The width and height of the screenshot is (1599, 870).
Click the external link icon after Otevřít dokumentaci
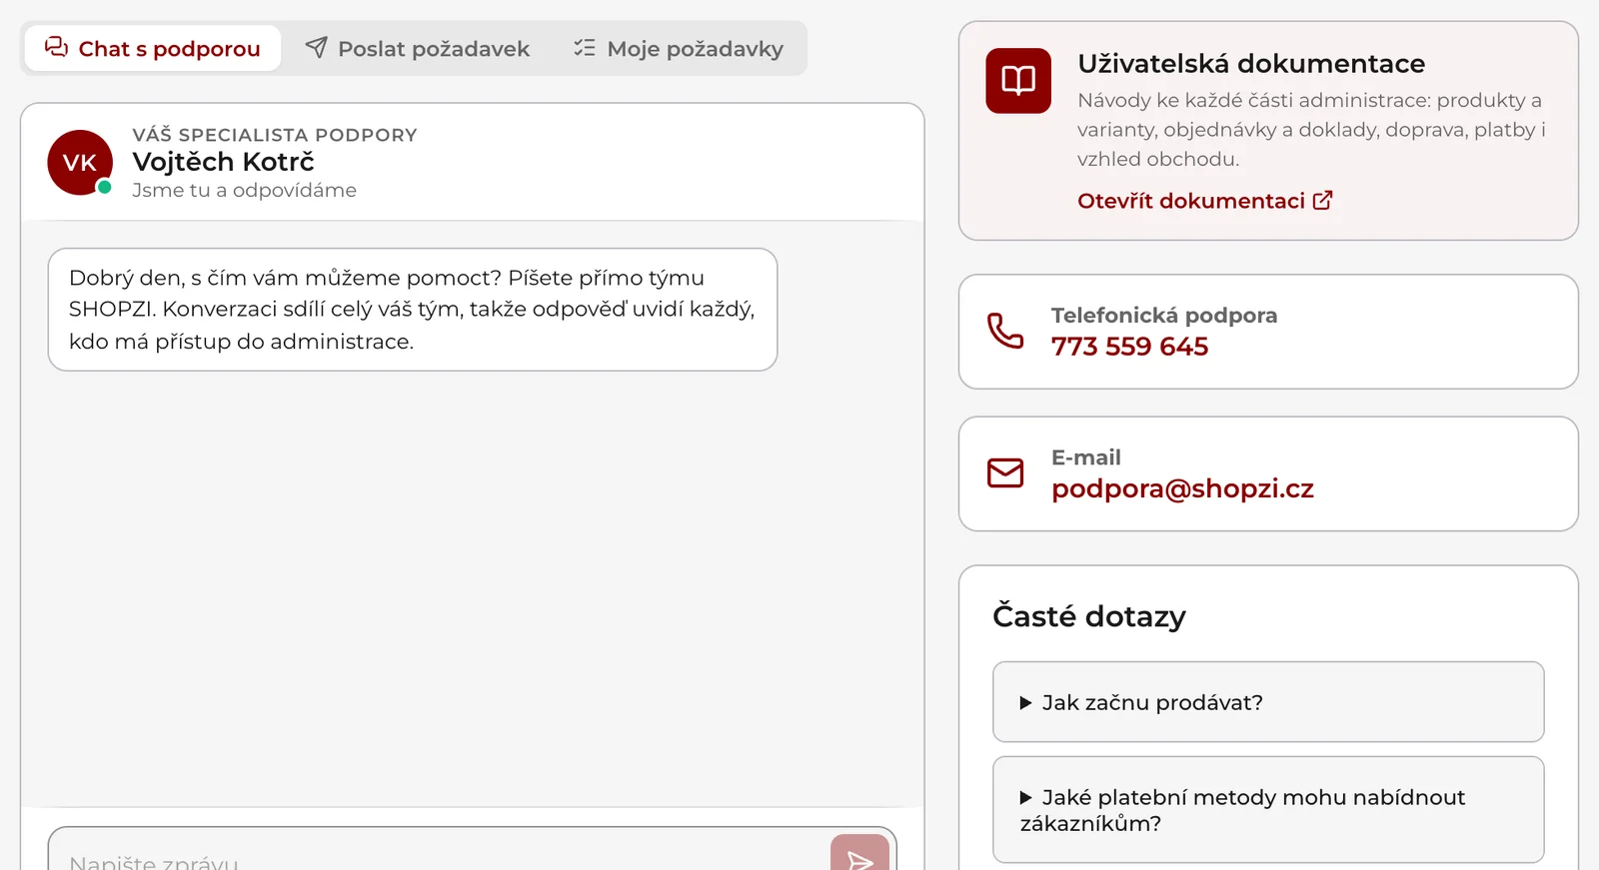click(1322, 200)
